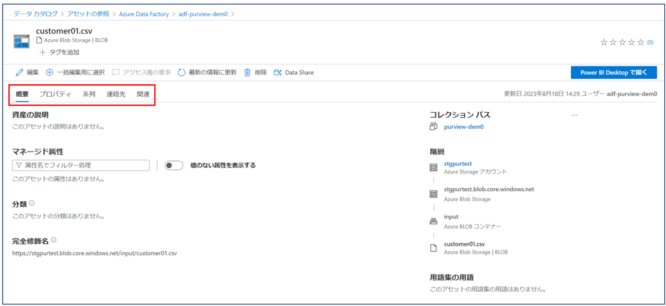The image size is (666, 306).
Task: Go to Azure Data Factory breadcrumb
Action: click(x=145, y=14)
